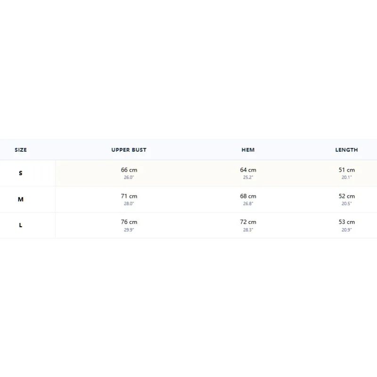377x377 pixels.
Task: Select the L size row label
Action: 21,225
